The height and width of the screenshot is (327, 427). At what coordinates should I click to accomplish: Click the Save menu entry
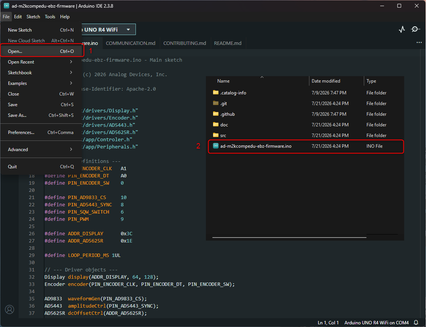[41, 105]
